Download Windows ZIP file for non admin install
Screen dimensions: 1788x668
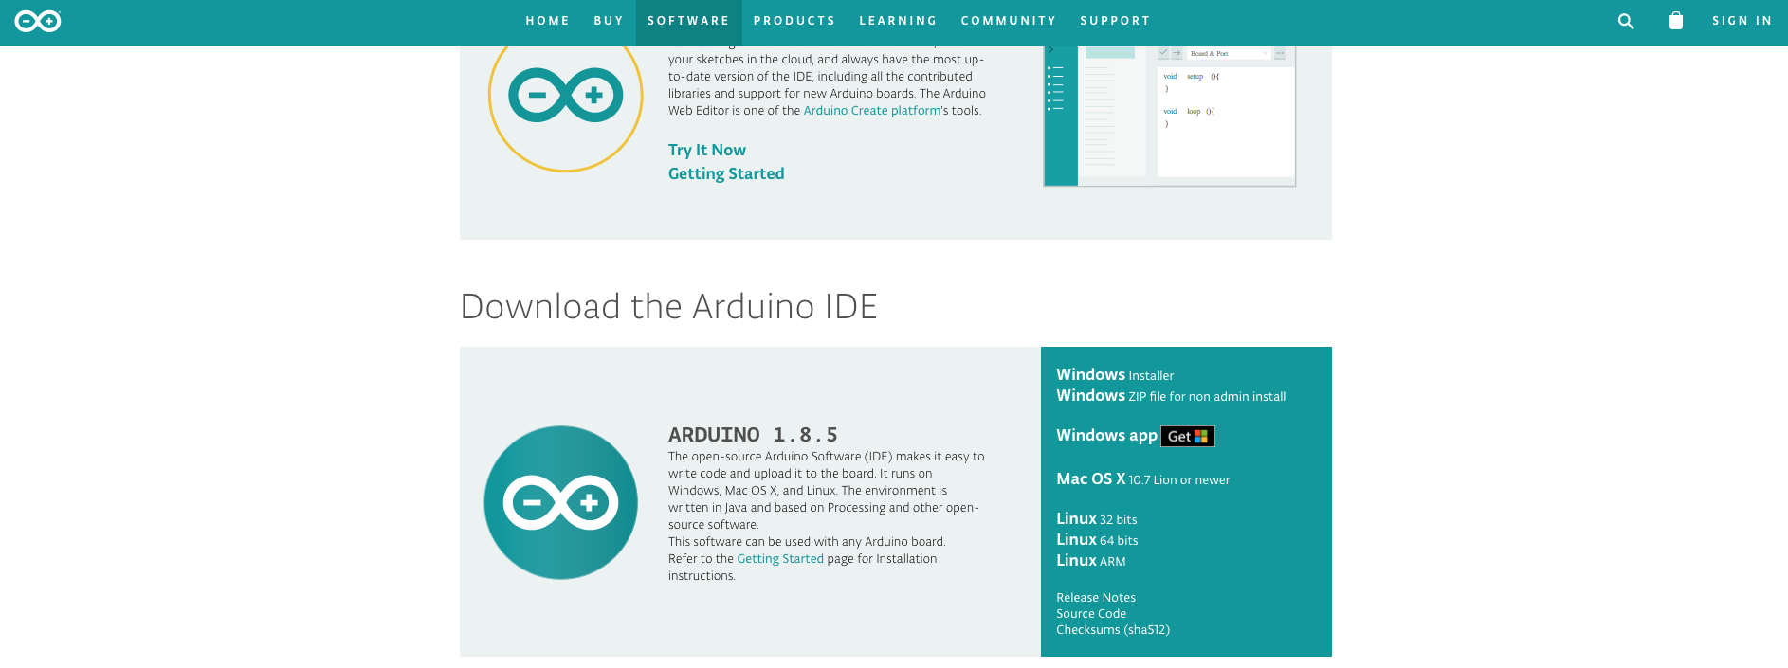click(1171, 396)
